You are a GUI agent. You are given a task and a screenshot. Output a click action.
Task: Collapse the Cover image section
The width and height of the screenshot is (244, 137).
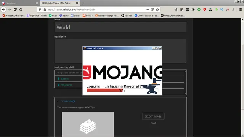click(x=69, y=101)
